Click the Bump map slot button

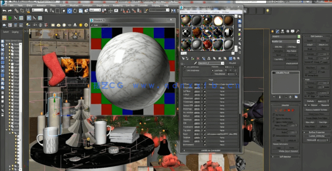[x=222, y=134]
